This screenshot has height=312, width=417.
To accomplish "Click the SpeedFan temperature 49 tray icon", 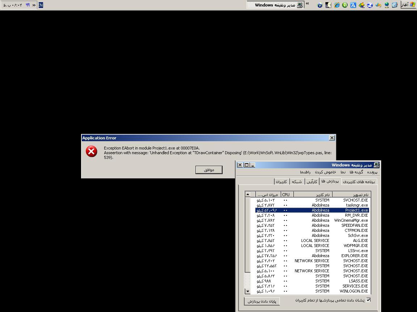I will pyautogui.click(x=28, y=5).
